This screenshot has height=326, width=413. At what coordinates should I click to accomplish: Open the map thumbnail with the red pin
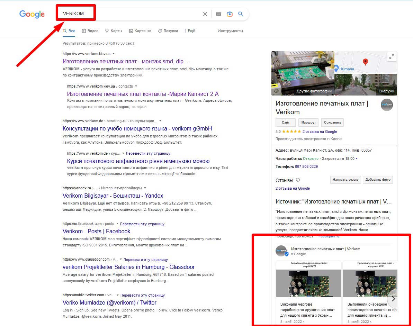point(366,62)
